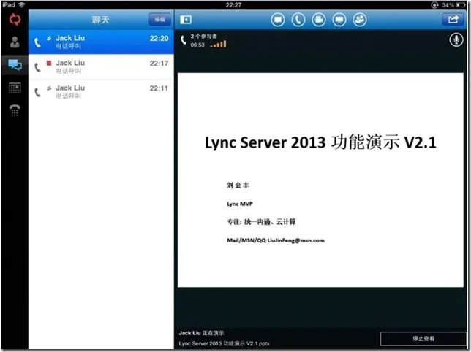
Task: Tap the red busy status on 22:17 row
Action: [49, 63]
